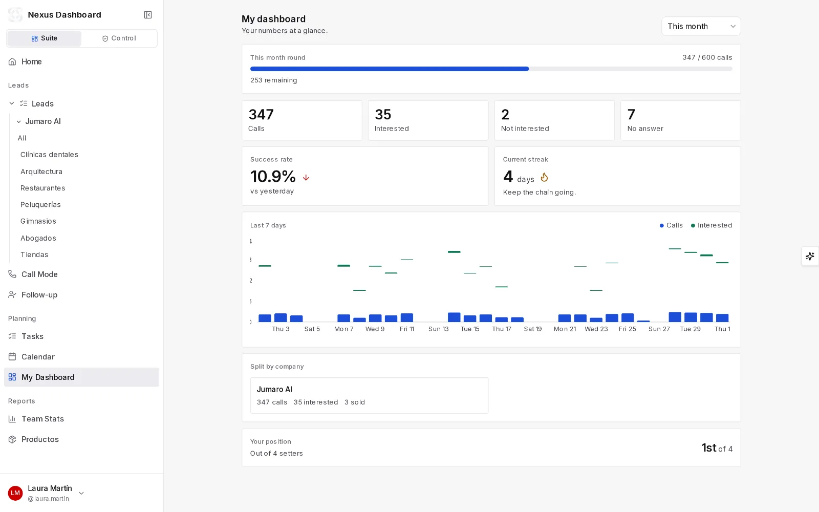Click the 1st of 4 position

tap(717, 448)
